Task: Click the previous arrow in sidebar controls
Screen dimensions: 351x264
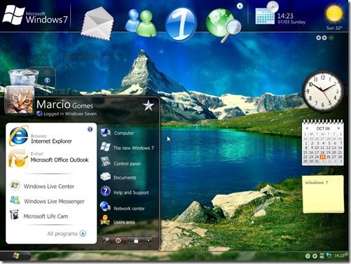Action: (x=318, y=38)
